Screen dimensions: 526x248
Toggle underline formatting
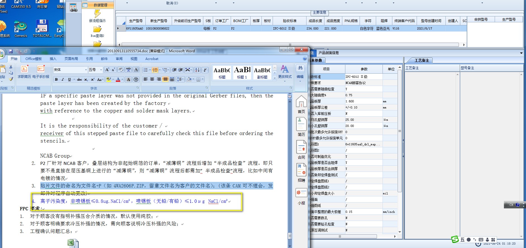(x=69, y=80)
